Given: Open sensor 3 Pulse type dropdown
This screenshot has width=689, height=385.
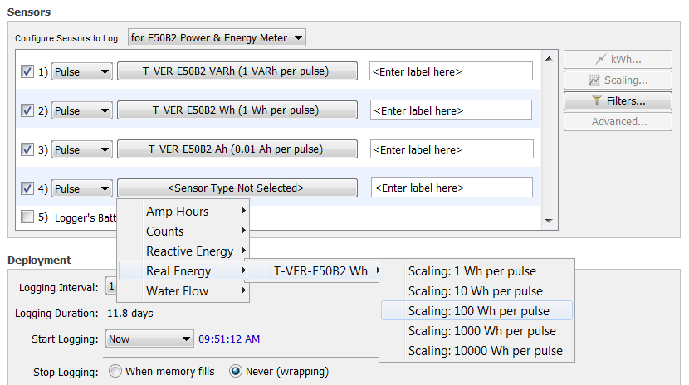Looking at the screenshot, I should point(81,149).
